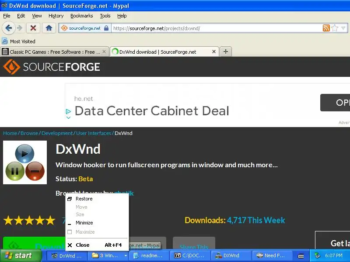
Task: Click the DxWnd project logo image
Action: [x=25, y=162]
